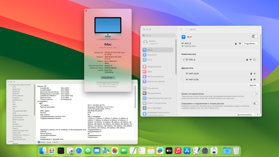
Task: Click the System Information content scrollbar
Action: coord(135,97)
